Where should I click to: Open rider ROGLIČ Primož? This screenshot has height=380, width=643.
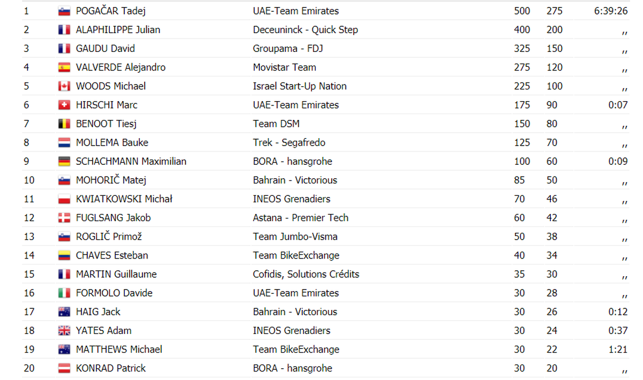click(x=109, y=237)
